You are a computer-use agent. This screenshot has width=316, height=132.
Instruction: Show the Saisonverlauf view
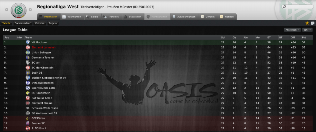pyautogui.click(x=23, y=23)
